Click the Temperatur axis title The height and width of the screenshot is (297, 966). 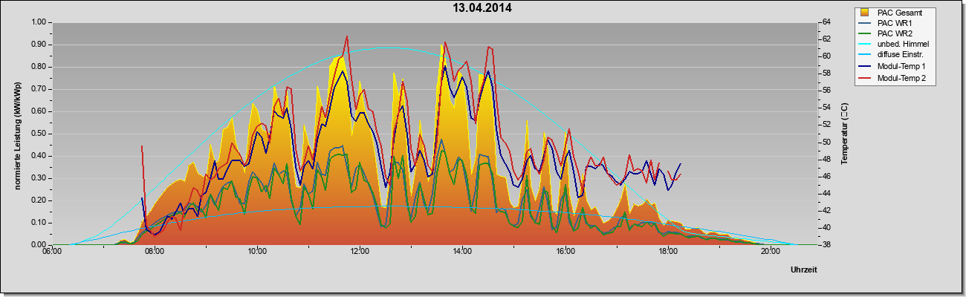tap(845, 134)
